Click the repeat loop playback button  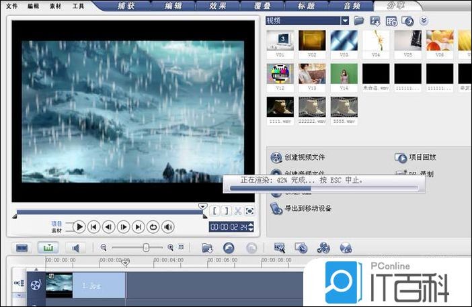tap(153, 227)
